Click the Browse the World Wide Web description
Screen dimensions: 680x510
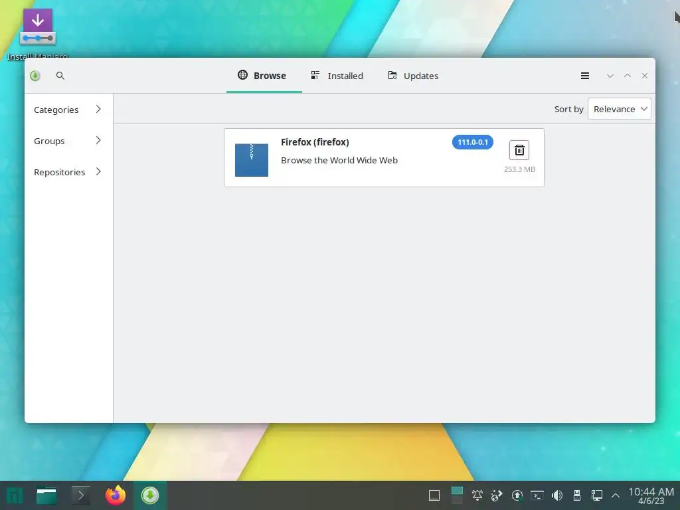click(x=339, y=161)
